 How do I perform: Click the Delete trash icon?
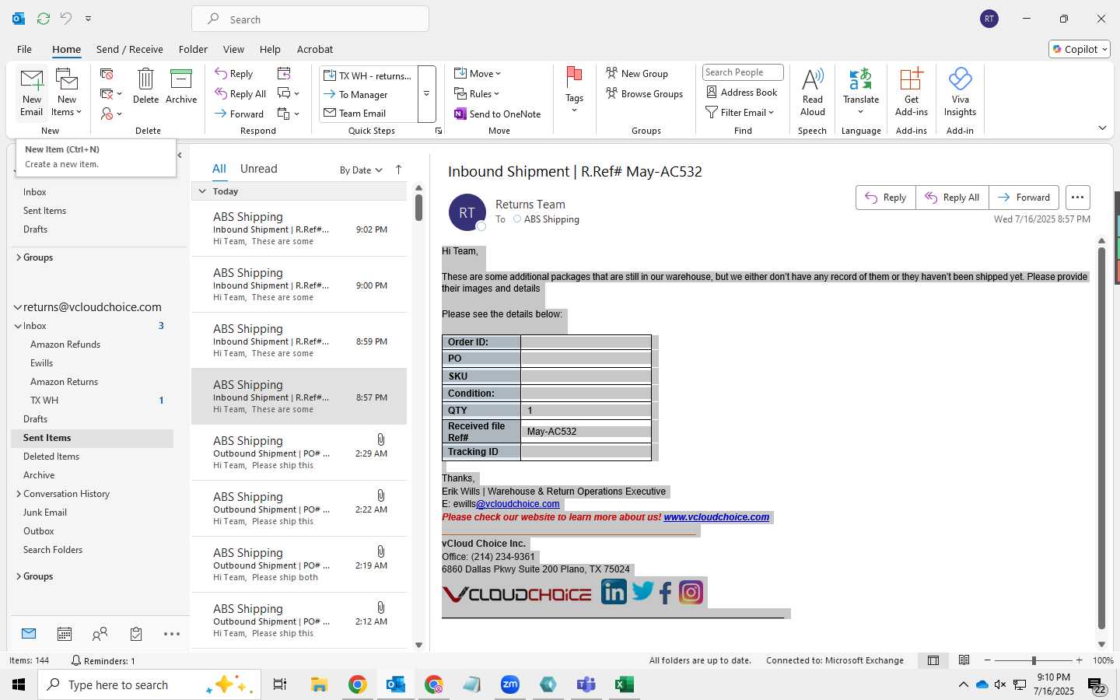coord(145,79)
